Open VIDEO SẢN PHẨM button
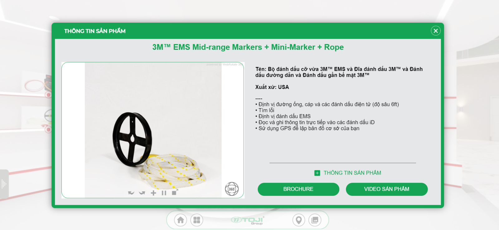 tap(387, 189)
